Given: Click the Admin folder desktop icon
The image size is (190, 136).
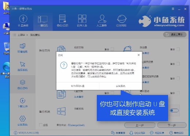Looking at the screenshot, I should [6, 8].
